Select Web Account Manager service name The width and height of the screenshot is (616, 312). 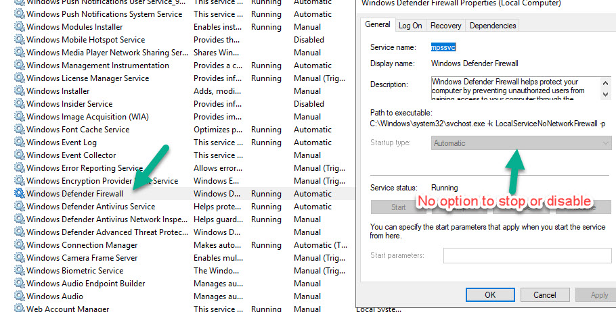tap(68, 308)
